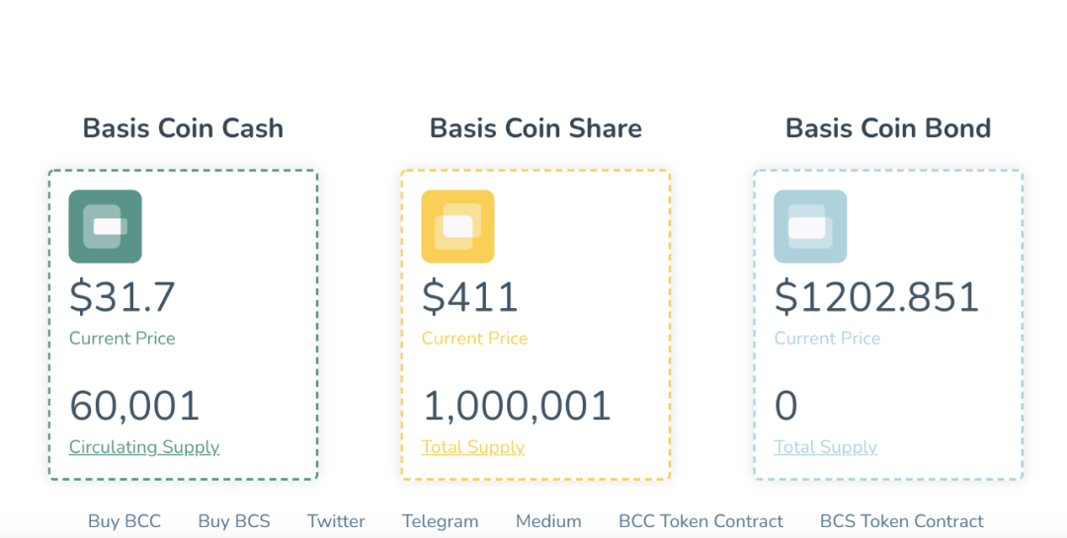Viewport: 1067px width, 538px height.
Task: Click the Basis Coin Share heading
Action: 535,128
